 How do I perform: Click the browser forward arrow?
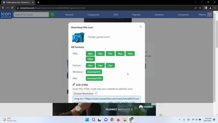7,8
